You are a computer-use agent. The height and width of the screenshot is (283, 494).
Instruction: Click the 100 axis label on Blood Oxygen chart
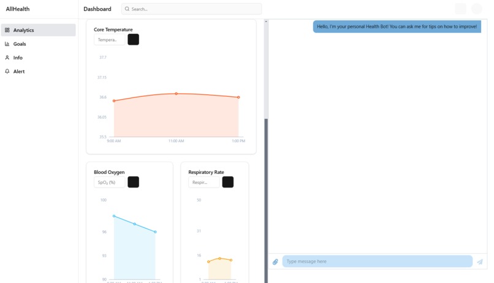(104, 200)
